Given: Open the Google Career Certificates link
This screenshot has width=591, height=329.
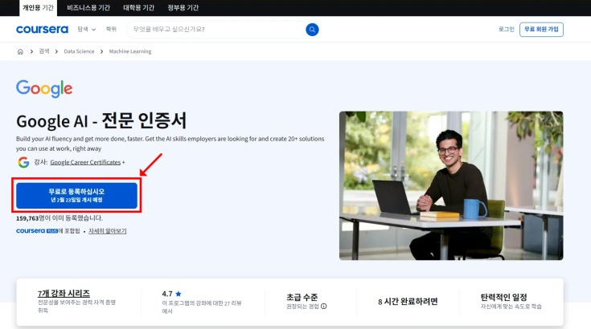Looking at the screenshot, I should [x=84, y=162].
